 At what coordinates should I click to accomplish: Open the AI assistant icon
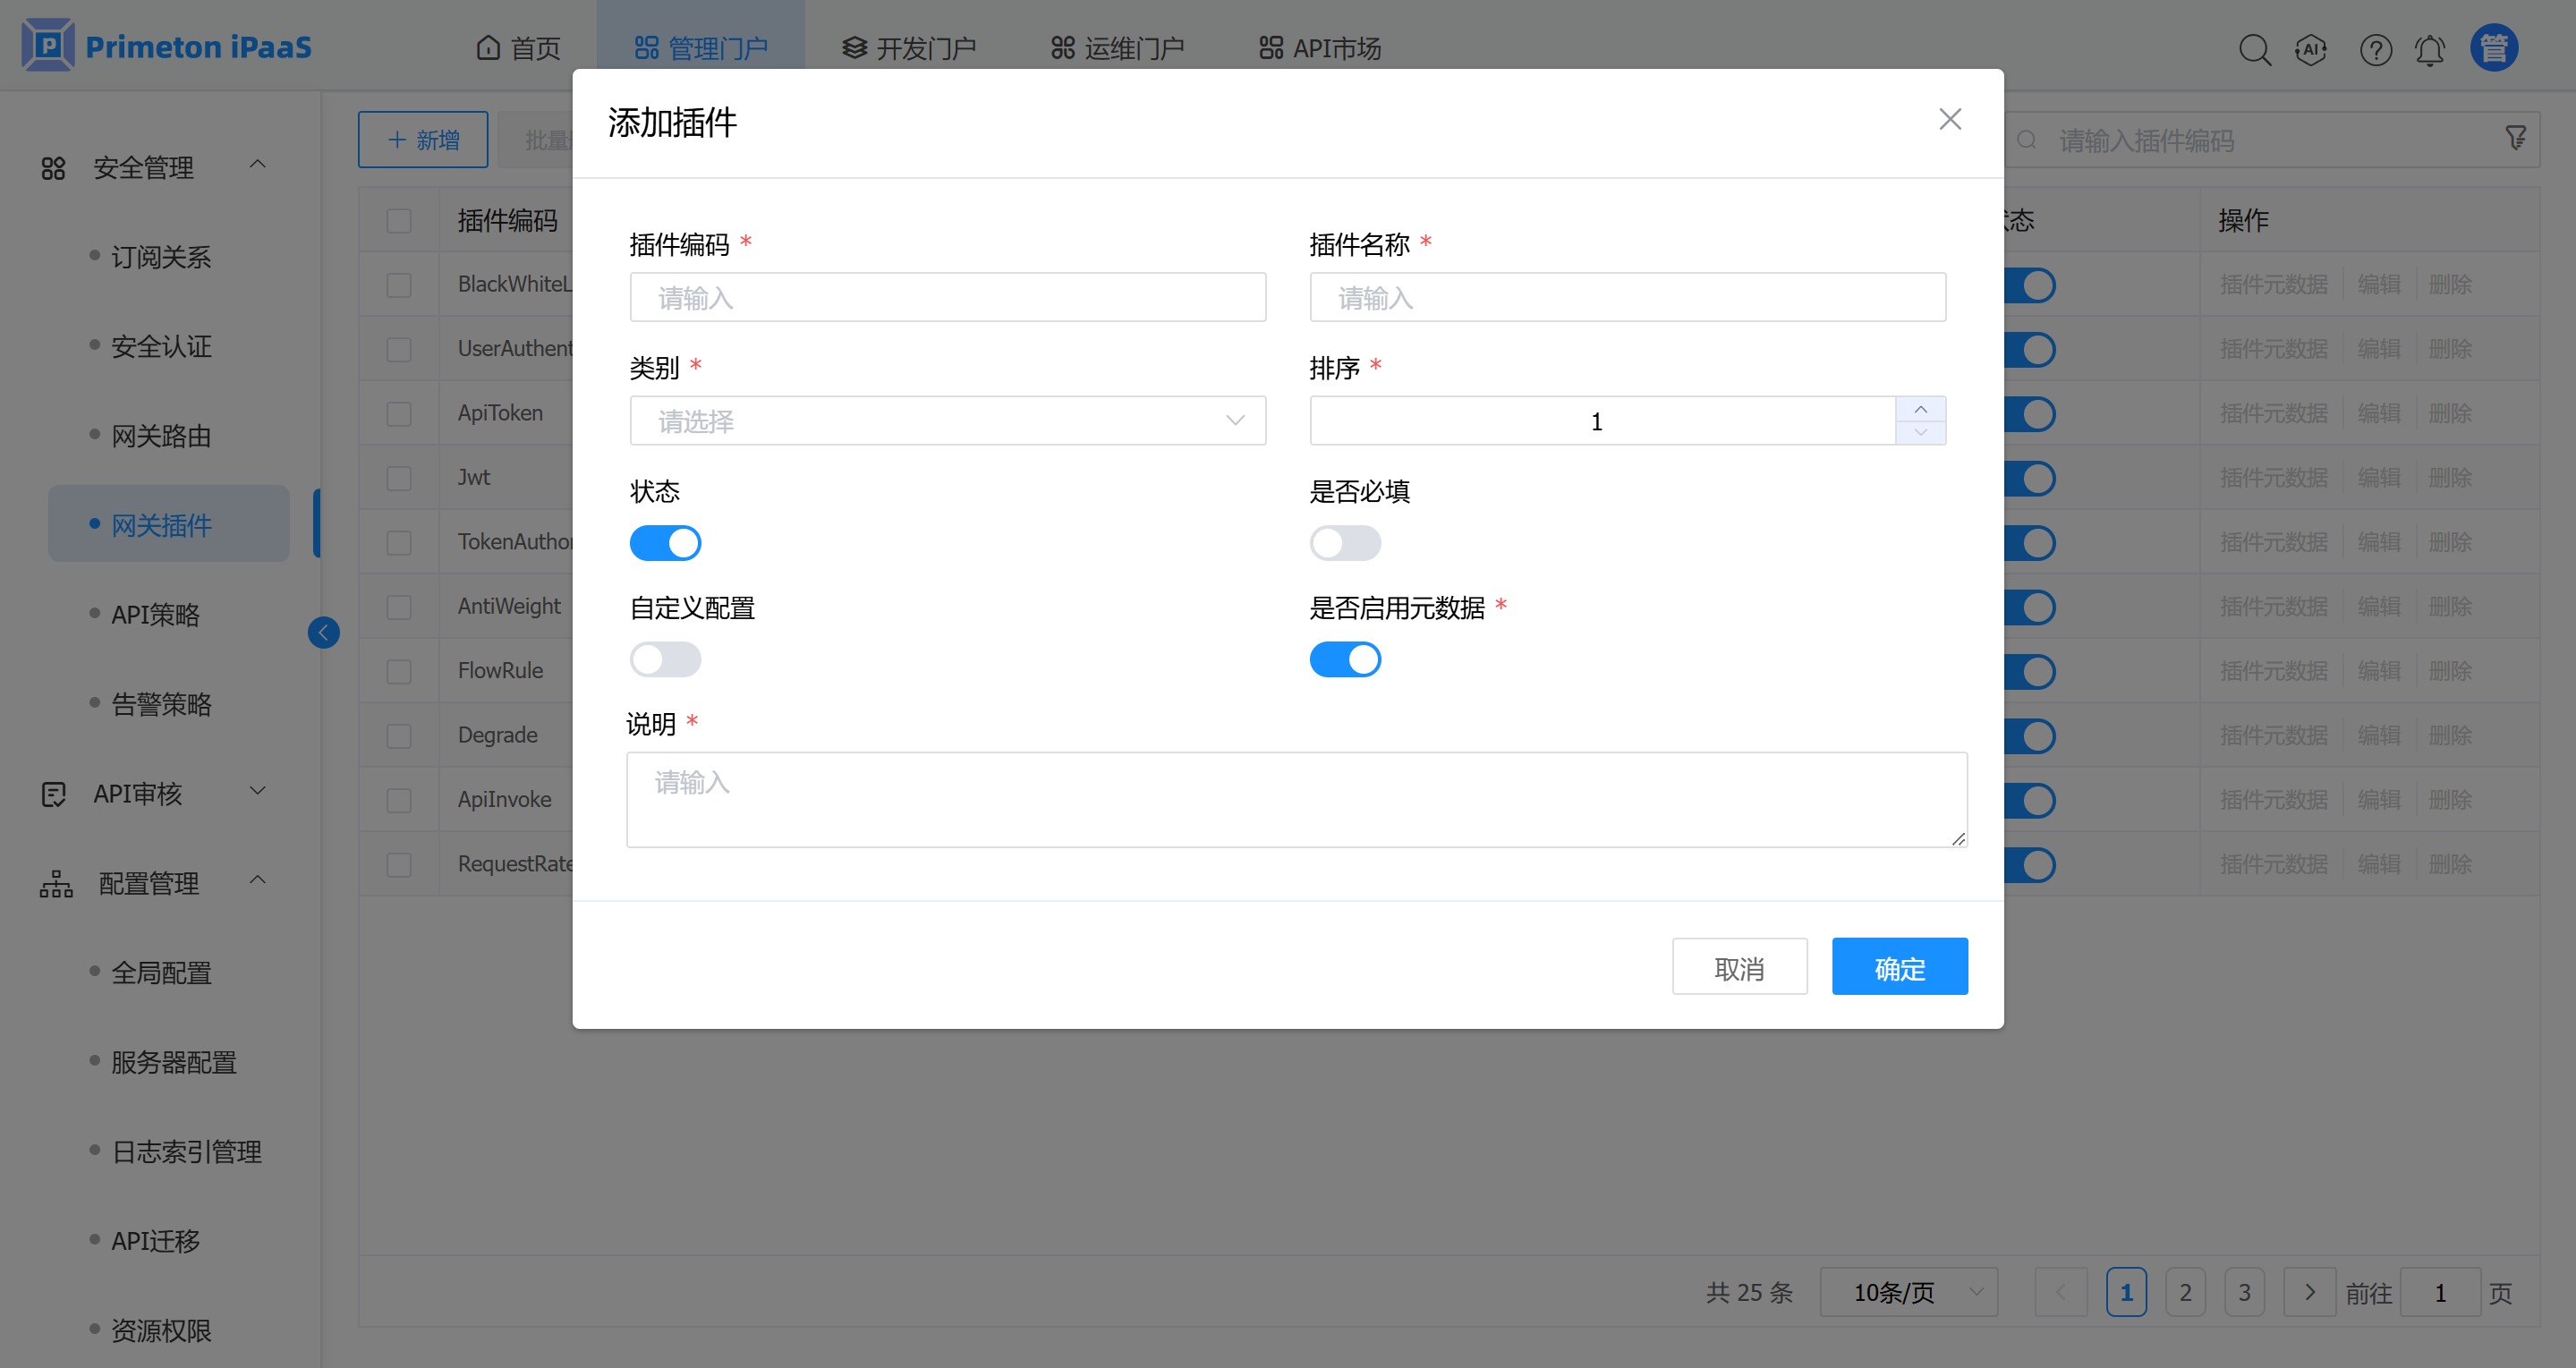point(2311,49)
